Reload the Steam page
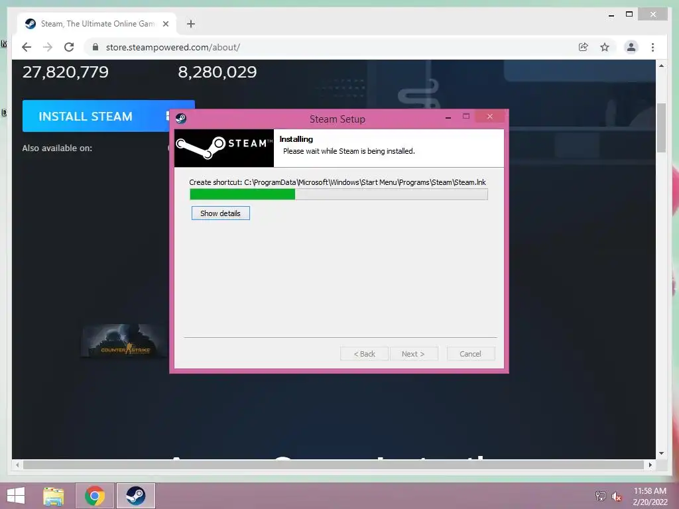Image resolution: width=679 pixels, height=509 pixels. 69,47
